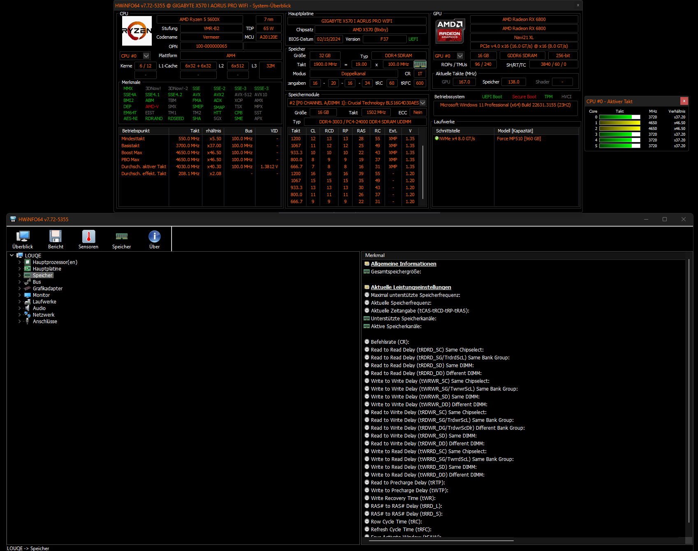Expand the Speicher tree node
698x551 pixels.
pos(19,275)
